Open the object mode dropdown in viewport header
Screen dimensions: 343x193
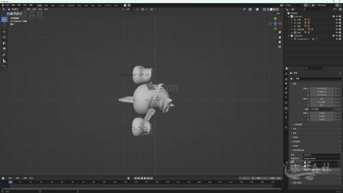(16, 9)
